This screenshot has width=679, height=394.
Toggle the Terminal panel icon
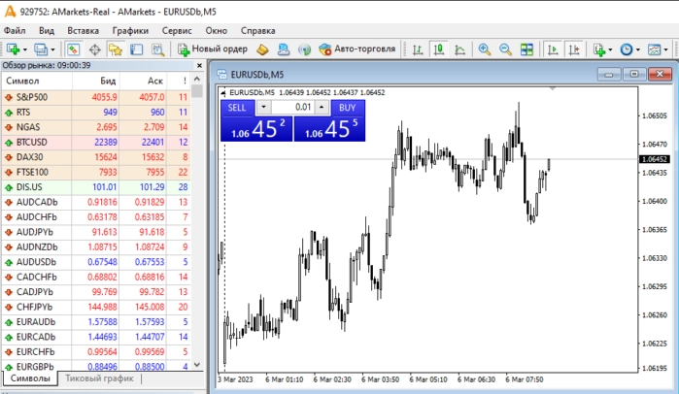click(136, 49)
